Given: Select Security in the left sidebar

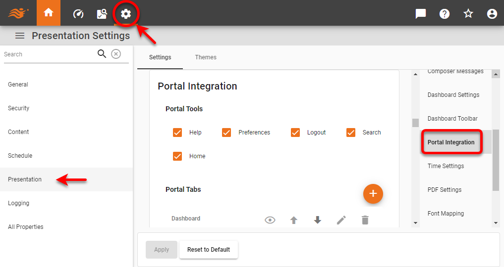Looking at the screenshot, I should coord(19,108).
